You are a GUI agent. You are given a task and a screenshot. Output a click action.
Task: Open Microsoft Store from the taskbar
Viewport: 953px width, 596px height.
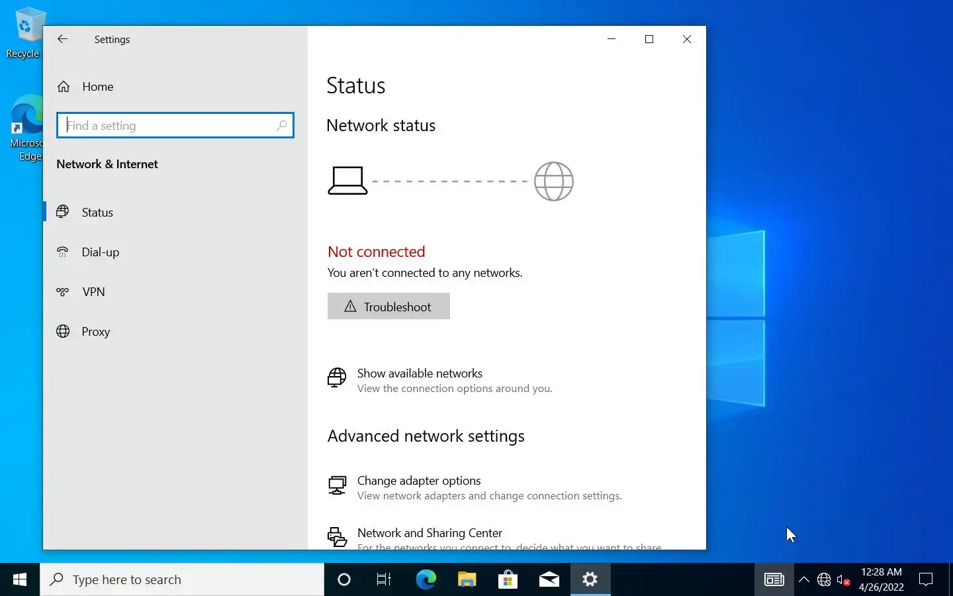pyautogui.click(x=508, y=579)
